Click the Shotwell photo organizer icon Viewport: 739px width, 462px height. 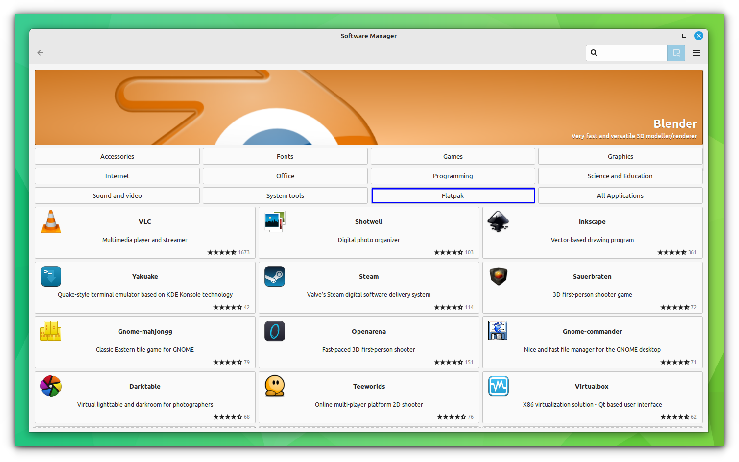[275, 221]
